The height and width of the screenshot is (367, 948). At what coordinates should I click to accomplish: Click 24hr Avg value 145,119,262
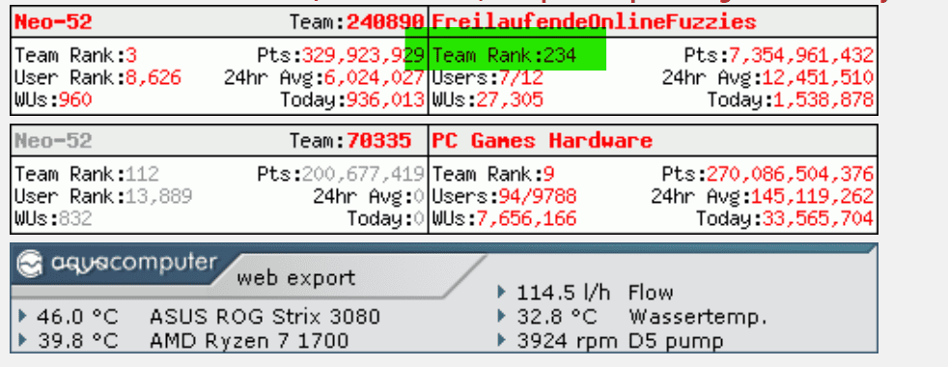[x=813, y=196]
